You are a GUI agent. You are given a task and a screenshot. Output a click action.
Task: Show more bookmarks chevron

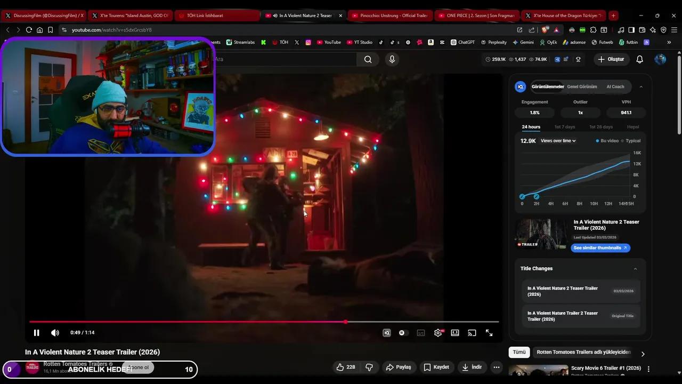point(669,42)
